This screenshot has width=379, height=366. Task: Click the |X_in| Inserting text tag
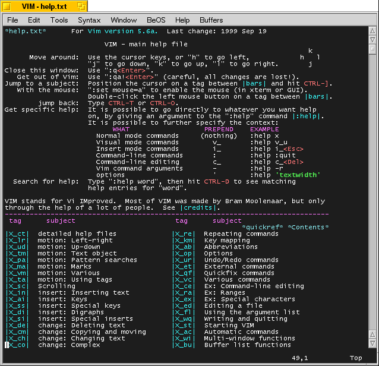click(x=17, y=292)
